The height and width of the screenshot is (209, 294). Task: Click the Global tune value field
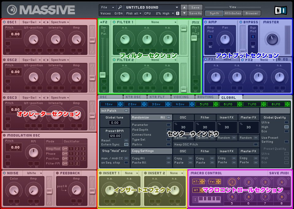(115, 122)
